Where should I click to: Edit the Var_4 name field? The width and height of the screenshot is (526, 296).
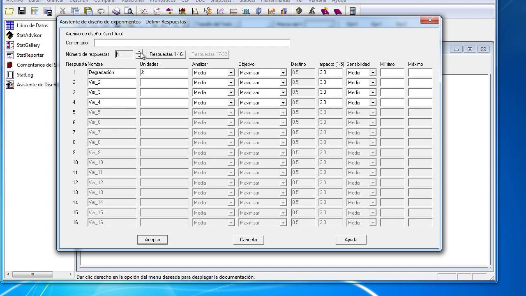[x=112, y=102]
